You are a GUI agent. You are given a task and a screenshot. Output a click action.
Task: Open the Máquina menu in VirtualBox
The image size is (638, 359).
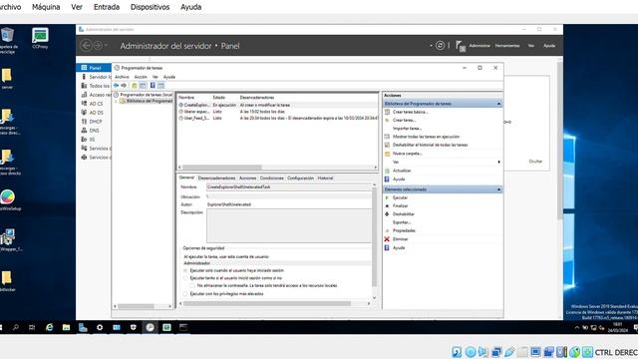coord(46,7)
